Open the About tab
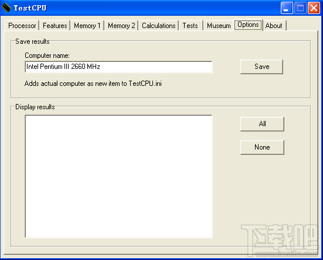 (274, 26)
